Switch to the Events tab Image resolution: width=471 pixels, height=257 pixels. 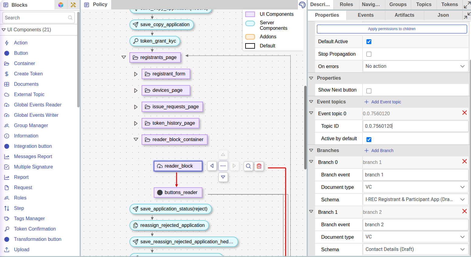pos(366,15)
